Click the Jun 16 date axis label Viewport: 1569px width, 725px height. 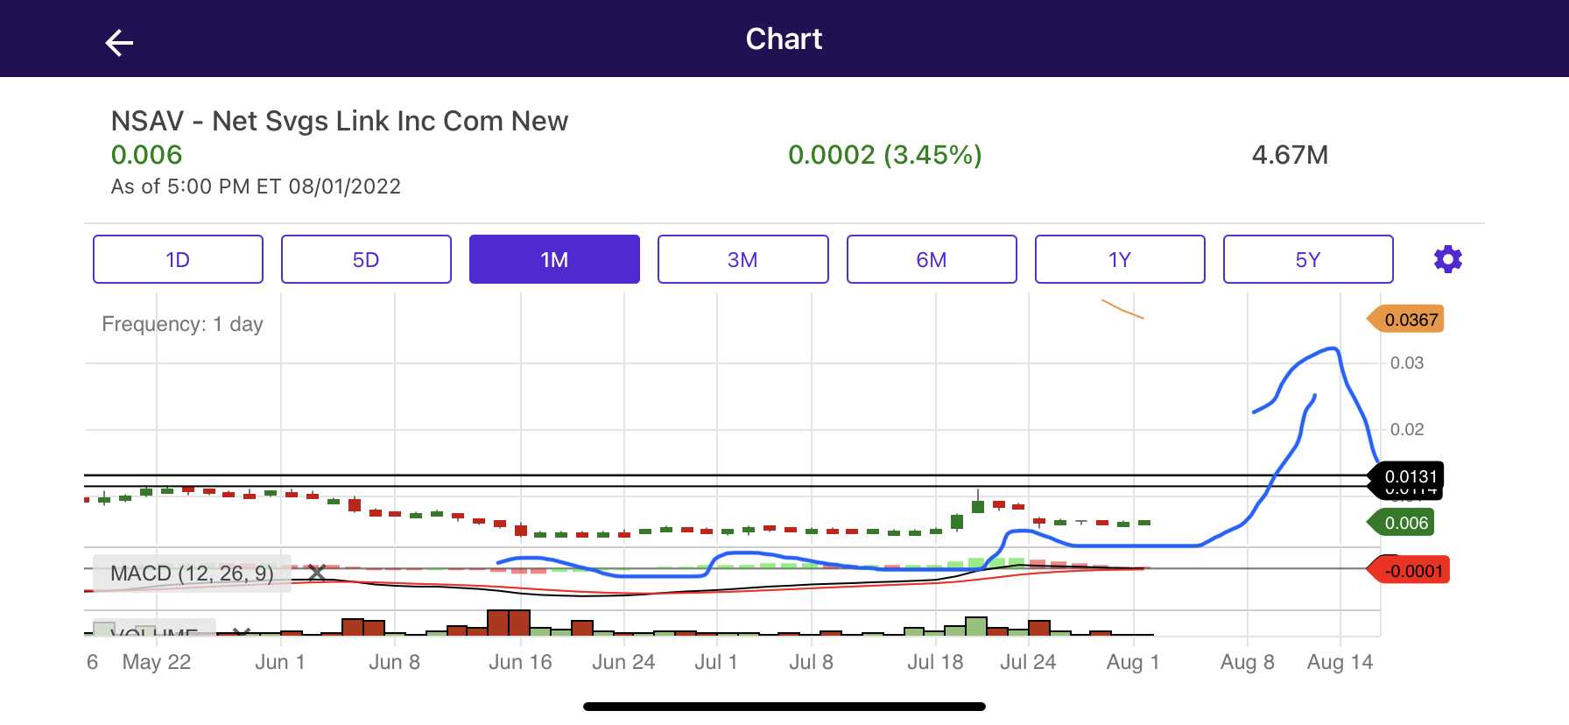(520, 662)
